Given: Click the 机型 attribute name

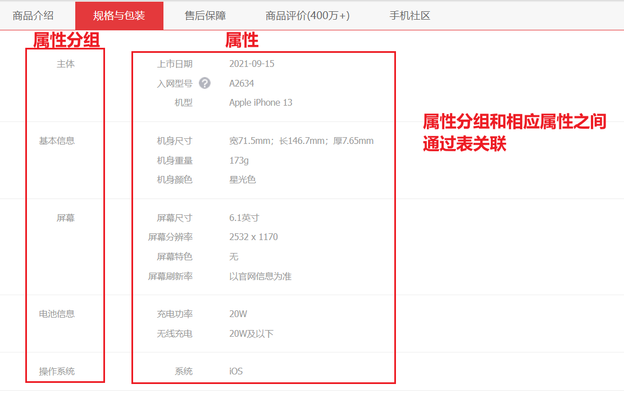Looking at the screenshot, I should 184,102.
